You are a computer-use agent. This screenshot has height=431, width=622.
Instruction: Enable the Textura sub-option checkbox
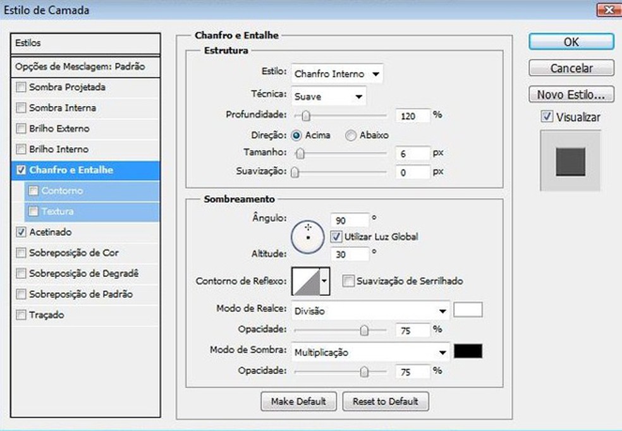tap(34, 211)
